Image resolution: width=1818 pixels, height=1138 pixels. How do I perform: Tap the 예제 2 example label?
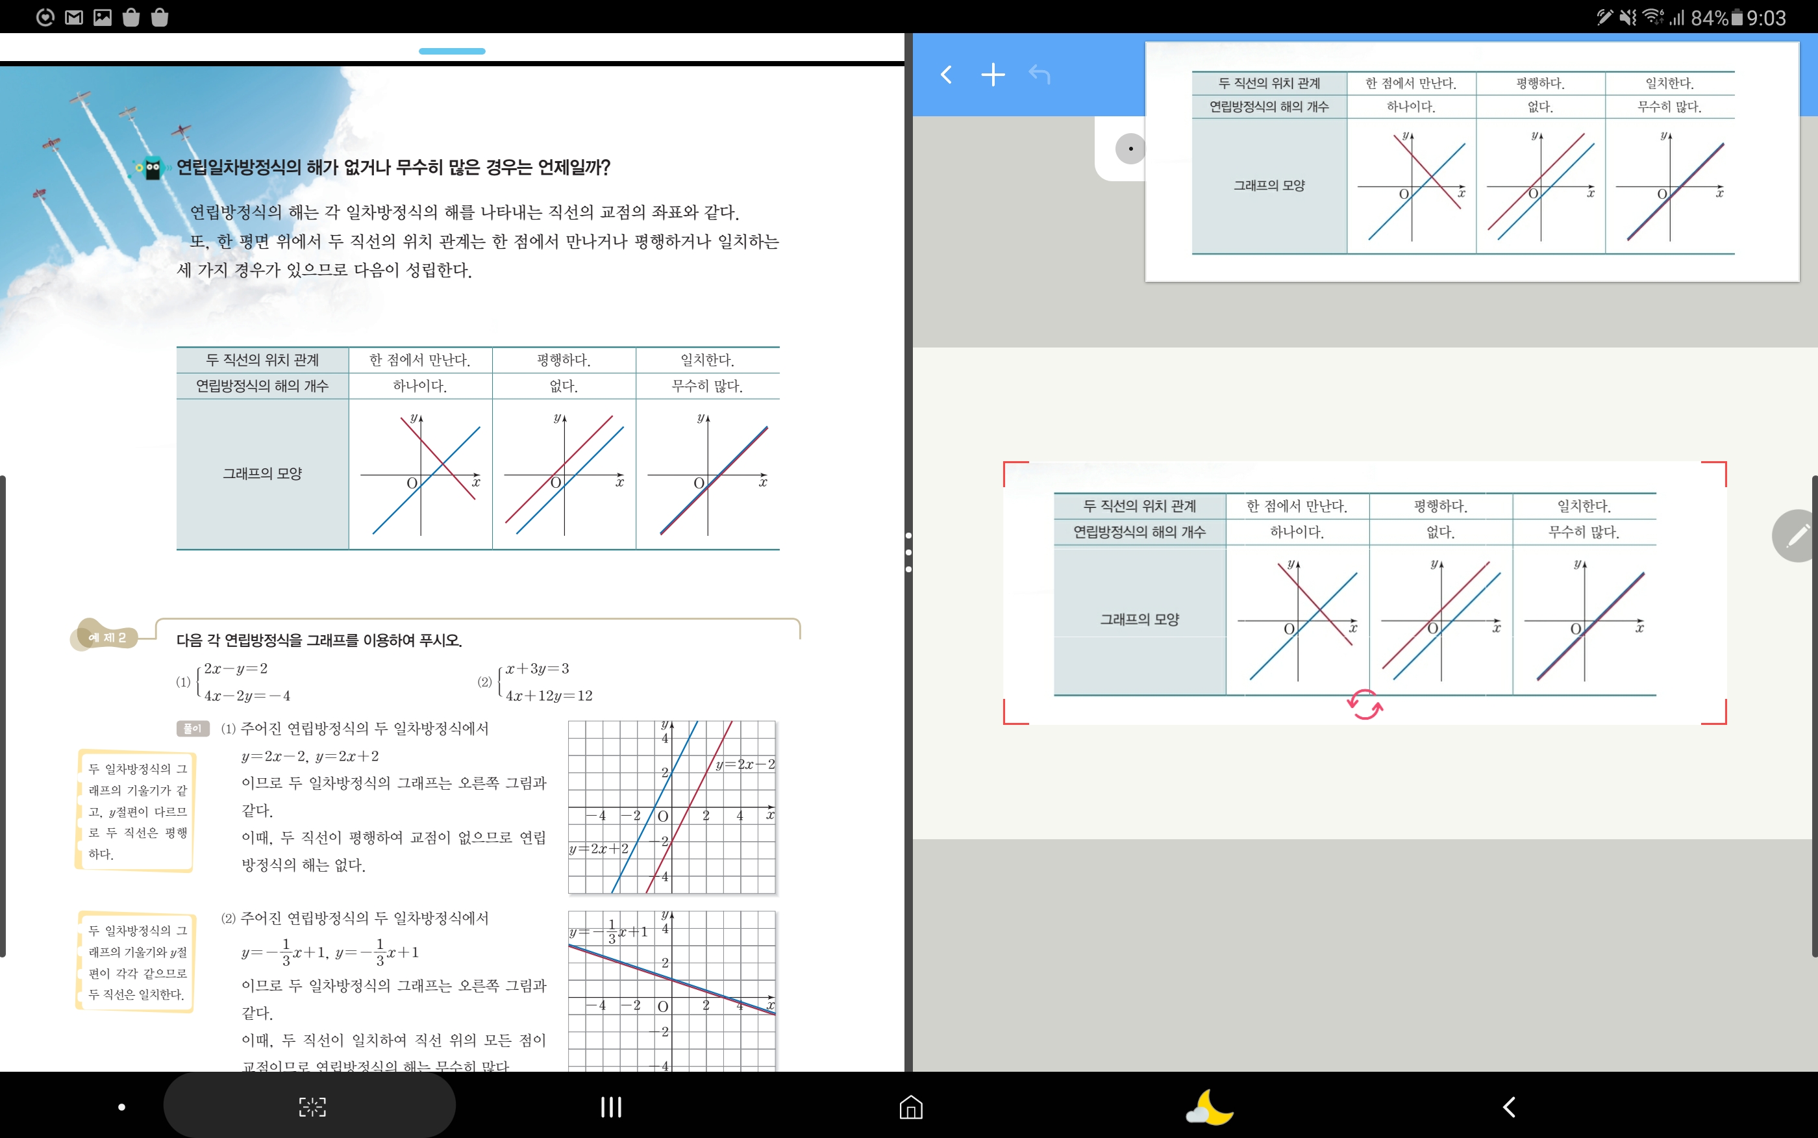(108, 637)
